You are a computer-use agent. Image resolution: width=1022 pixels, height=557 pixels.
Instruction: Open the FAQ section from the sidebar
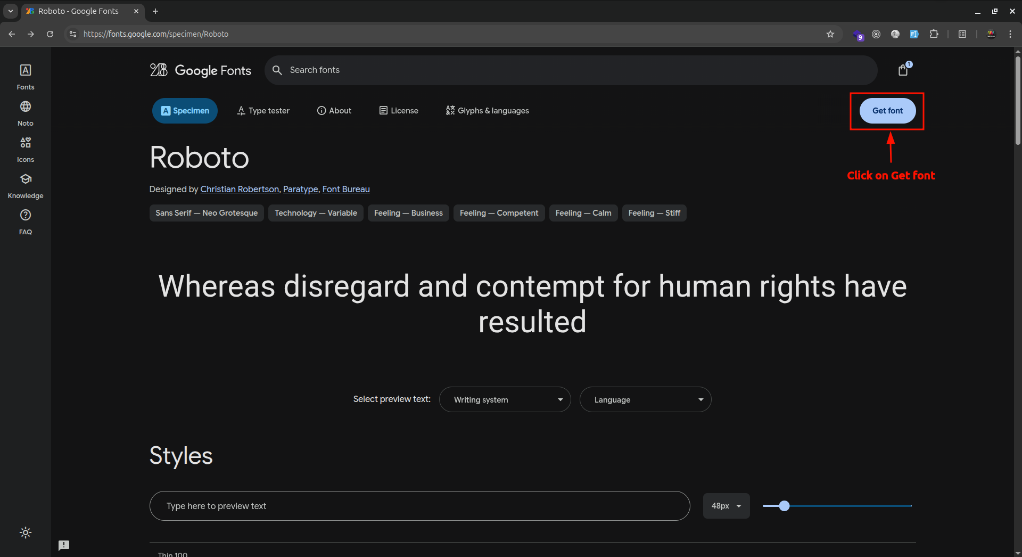click(x=25, y=220)
